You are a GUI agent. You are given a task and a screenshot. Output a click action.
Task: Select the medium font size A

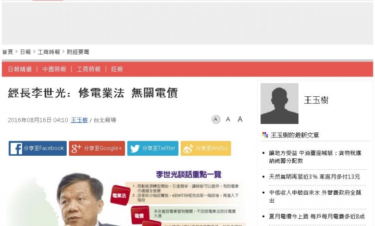(228, 119)
